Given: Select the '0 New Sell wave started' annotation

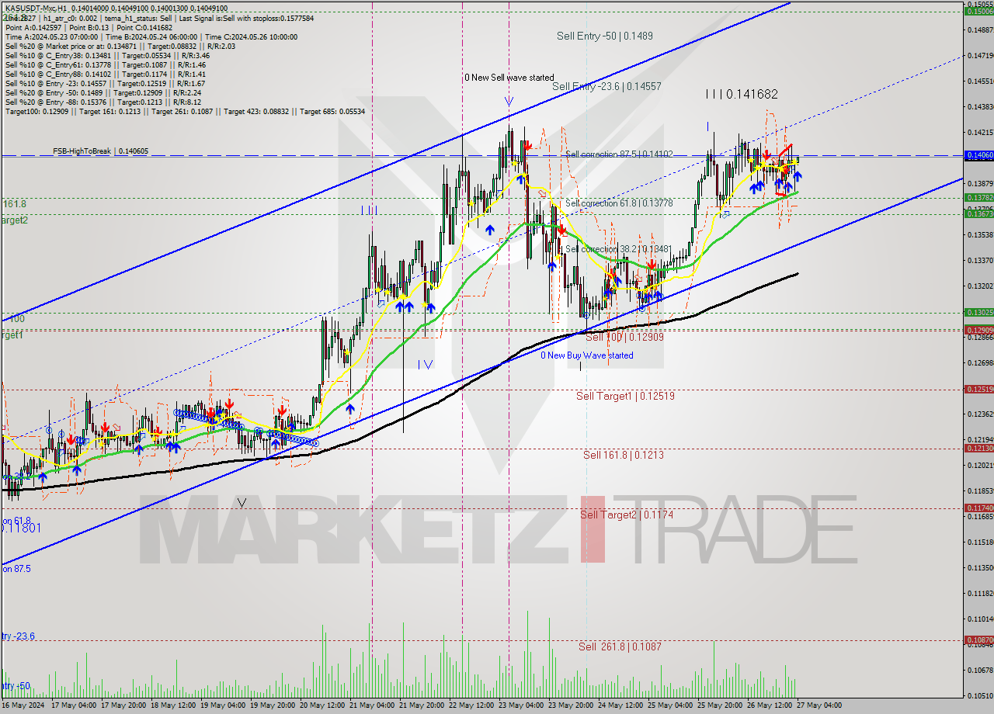Looking at the screenshot, I should 509,78.
